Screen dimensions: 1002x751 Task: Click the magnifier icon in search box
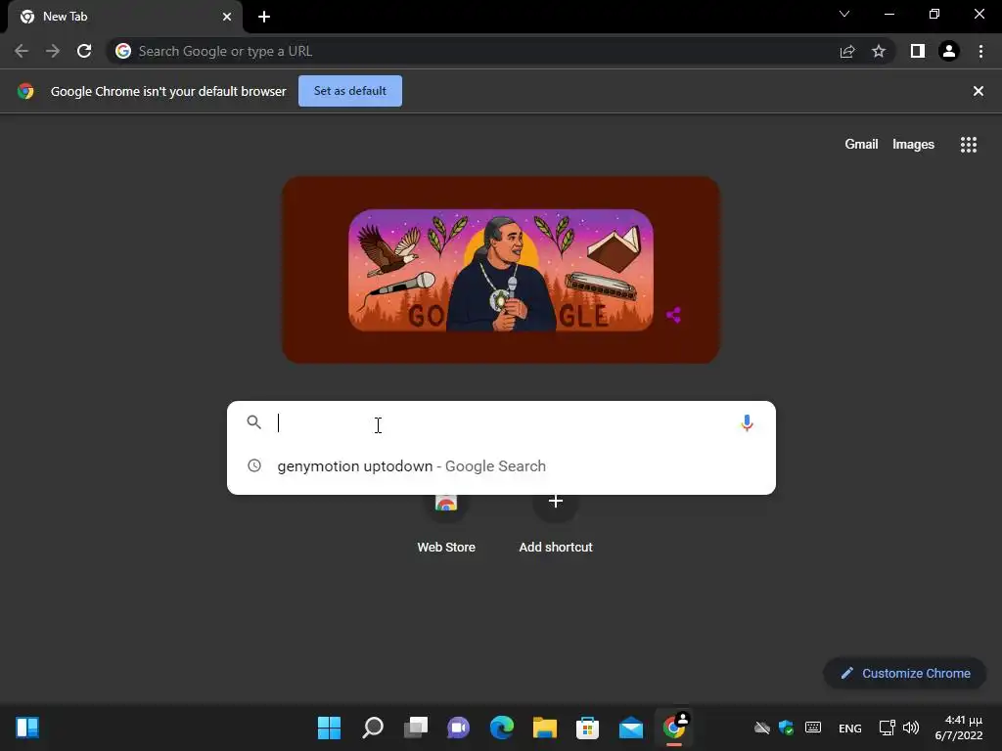(x=254, y=422)
